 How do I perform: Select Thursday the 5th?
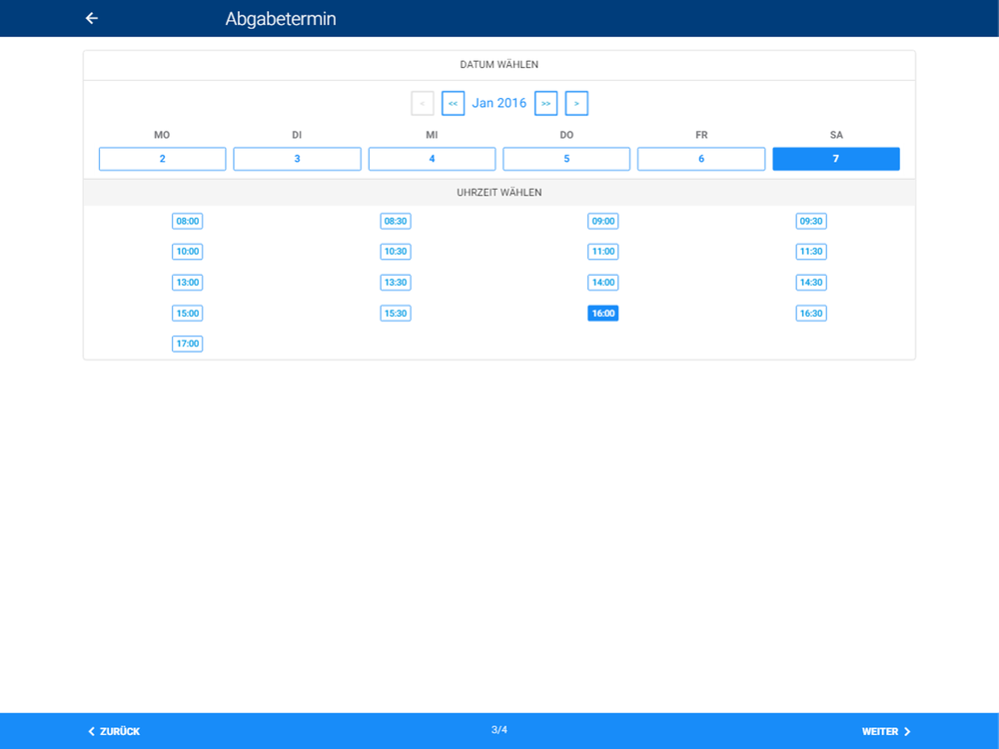pyautogui.click(x=566, y=159)
